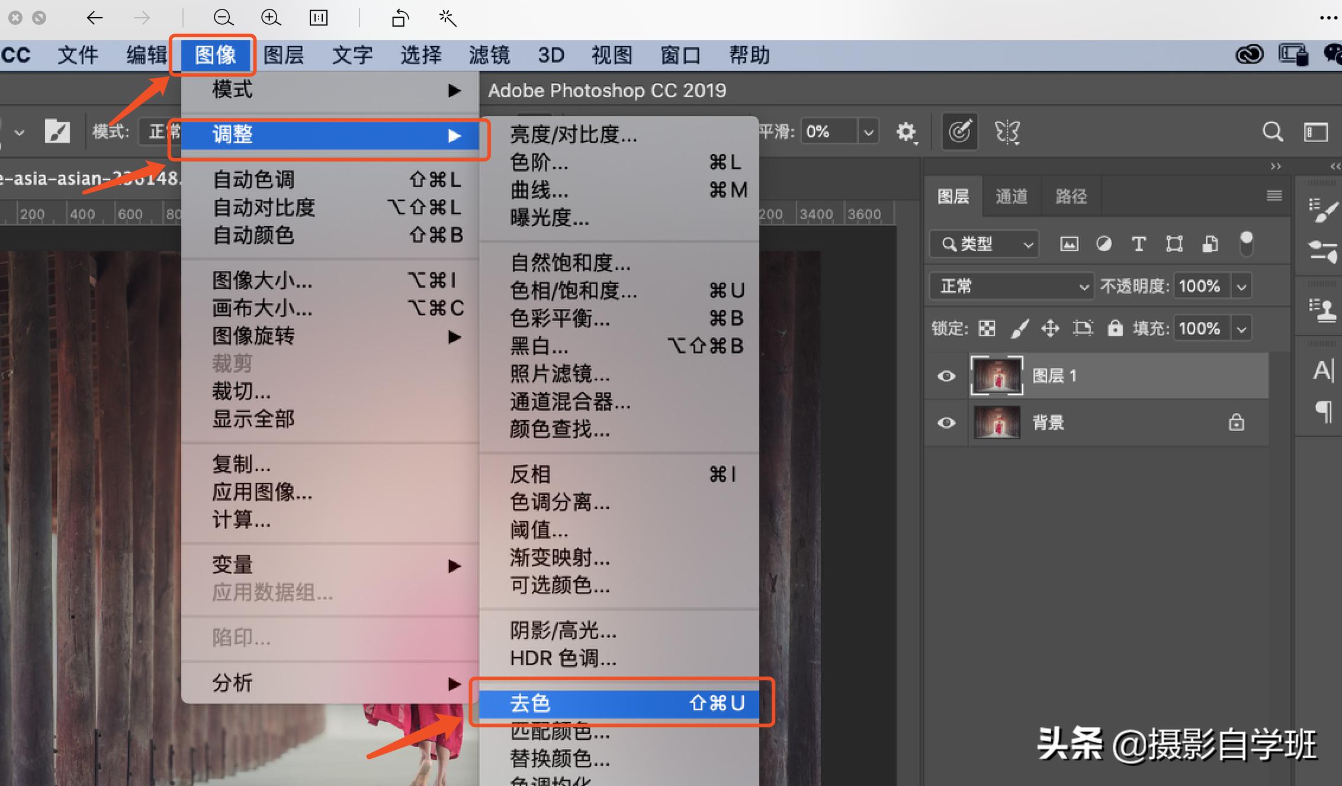Expand the 不透明度 100% dropdown
The image size is (1342, 786).
[1242, 286]
